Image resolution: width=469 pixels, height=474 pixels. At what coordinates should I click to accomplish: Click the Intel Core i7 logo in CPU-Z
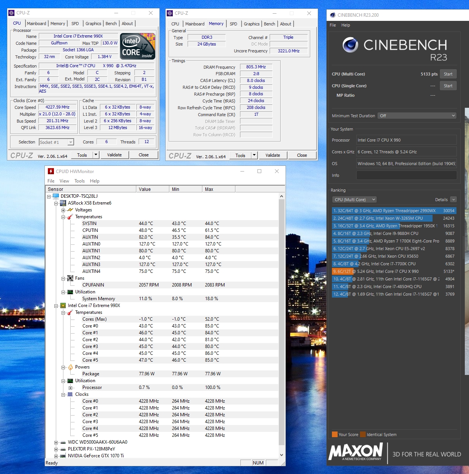[137, 46]
